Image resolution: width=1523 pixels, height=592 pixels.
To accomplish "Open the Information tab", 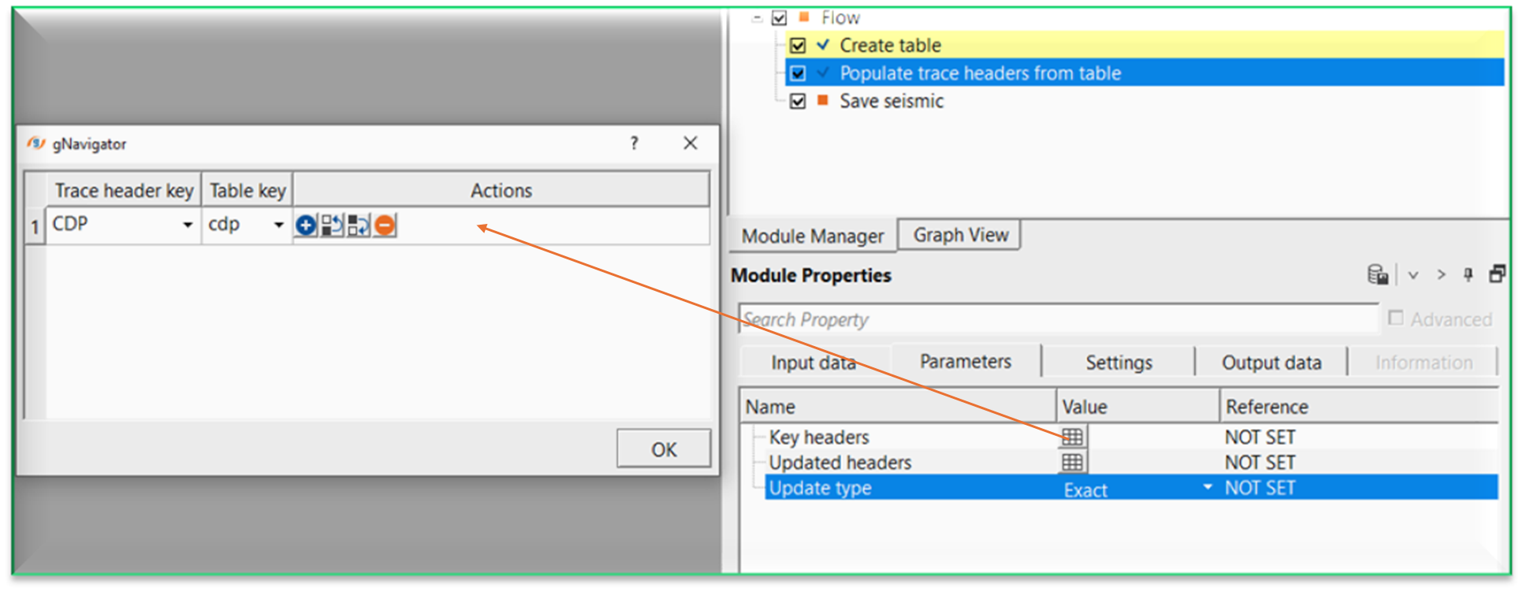I will coord(1424,363).
